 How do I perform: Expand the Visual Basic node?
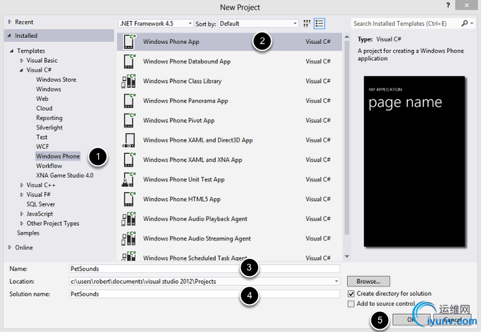(x=22, y=60)
